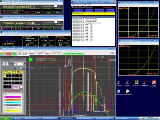Viewport: 160px width, 120px height.
Task: Select the green Maths Channels tab
Action: pyautogui.click(x=14, y=54)
